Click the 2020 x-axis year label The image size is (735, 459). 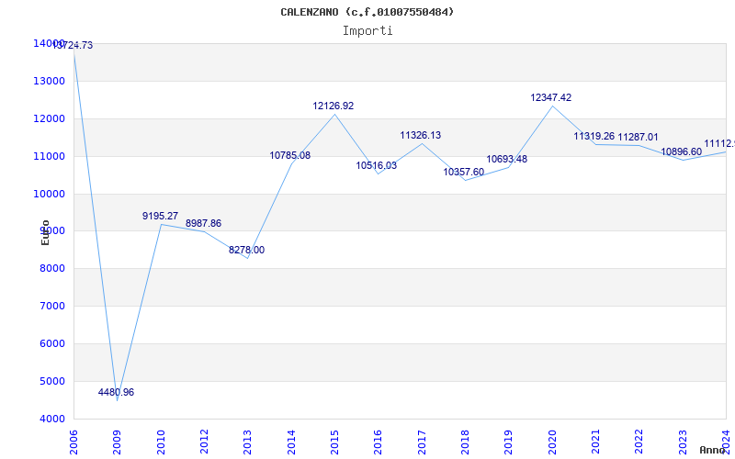553,439
